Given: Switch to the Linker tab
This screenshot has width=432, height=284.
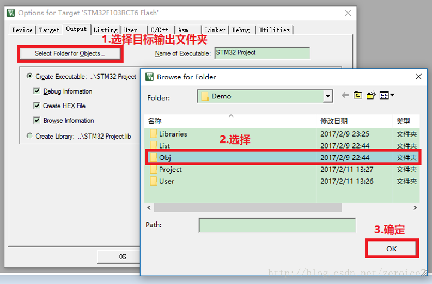Looking at the screenshot, I should click(215, 30).
